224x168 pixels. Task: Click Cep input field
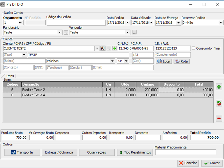(x=143, y=61)
